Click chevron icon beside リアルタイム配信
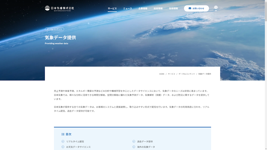The image size is (267, 150). (63, 141)
